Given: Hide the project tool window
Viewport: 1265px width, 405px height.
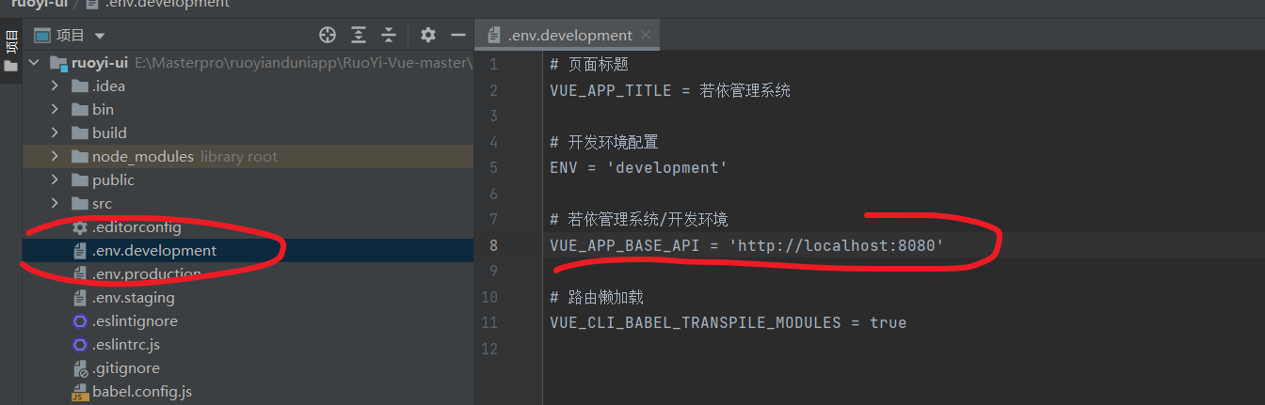Looking at the screenshot, I should coord(458,35).
